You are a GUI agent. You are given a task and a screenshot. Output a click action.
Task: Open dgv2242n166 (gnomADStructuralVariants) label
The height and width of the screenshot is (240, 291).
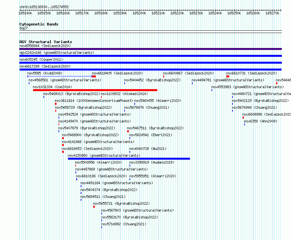[57, 53]
